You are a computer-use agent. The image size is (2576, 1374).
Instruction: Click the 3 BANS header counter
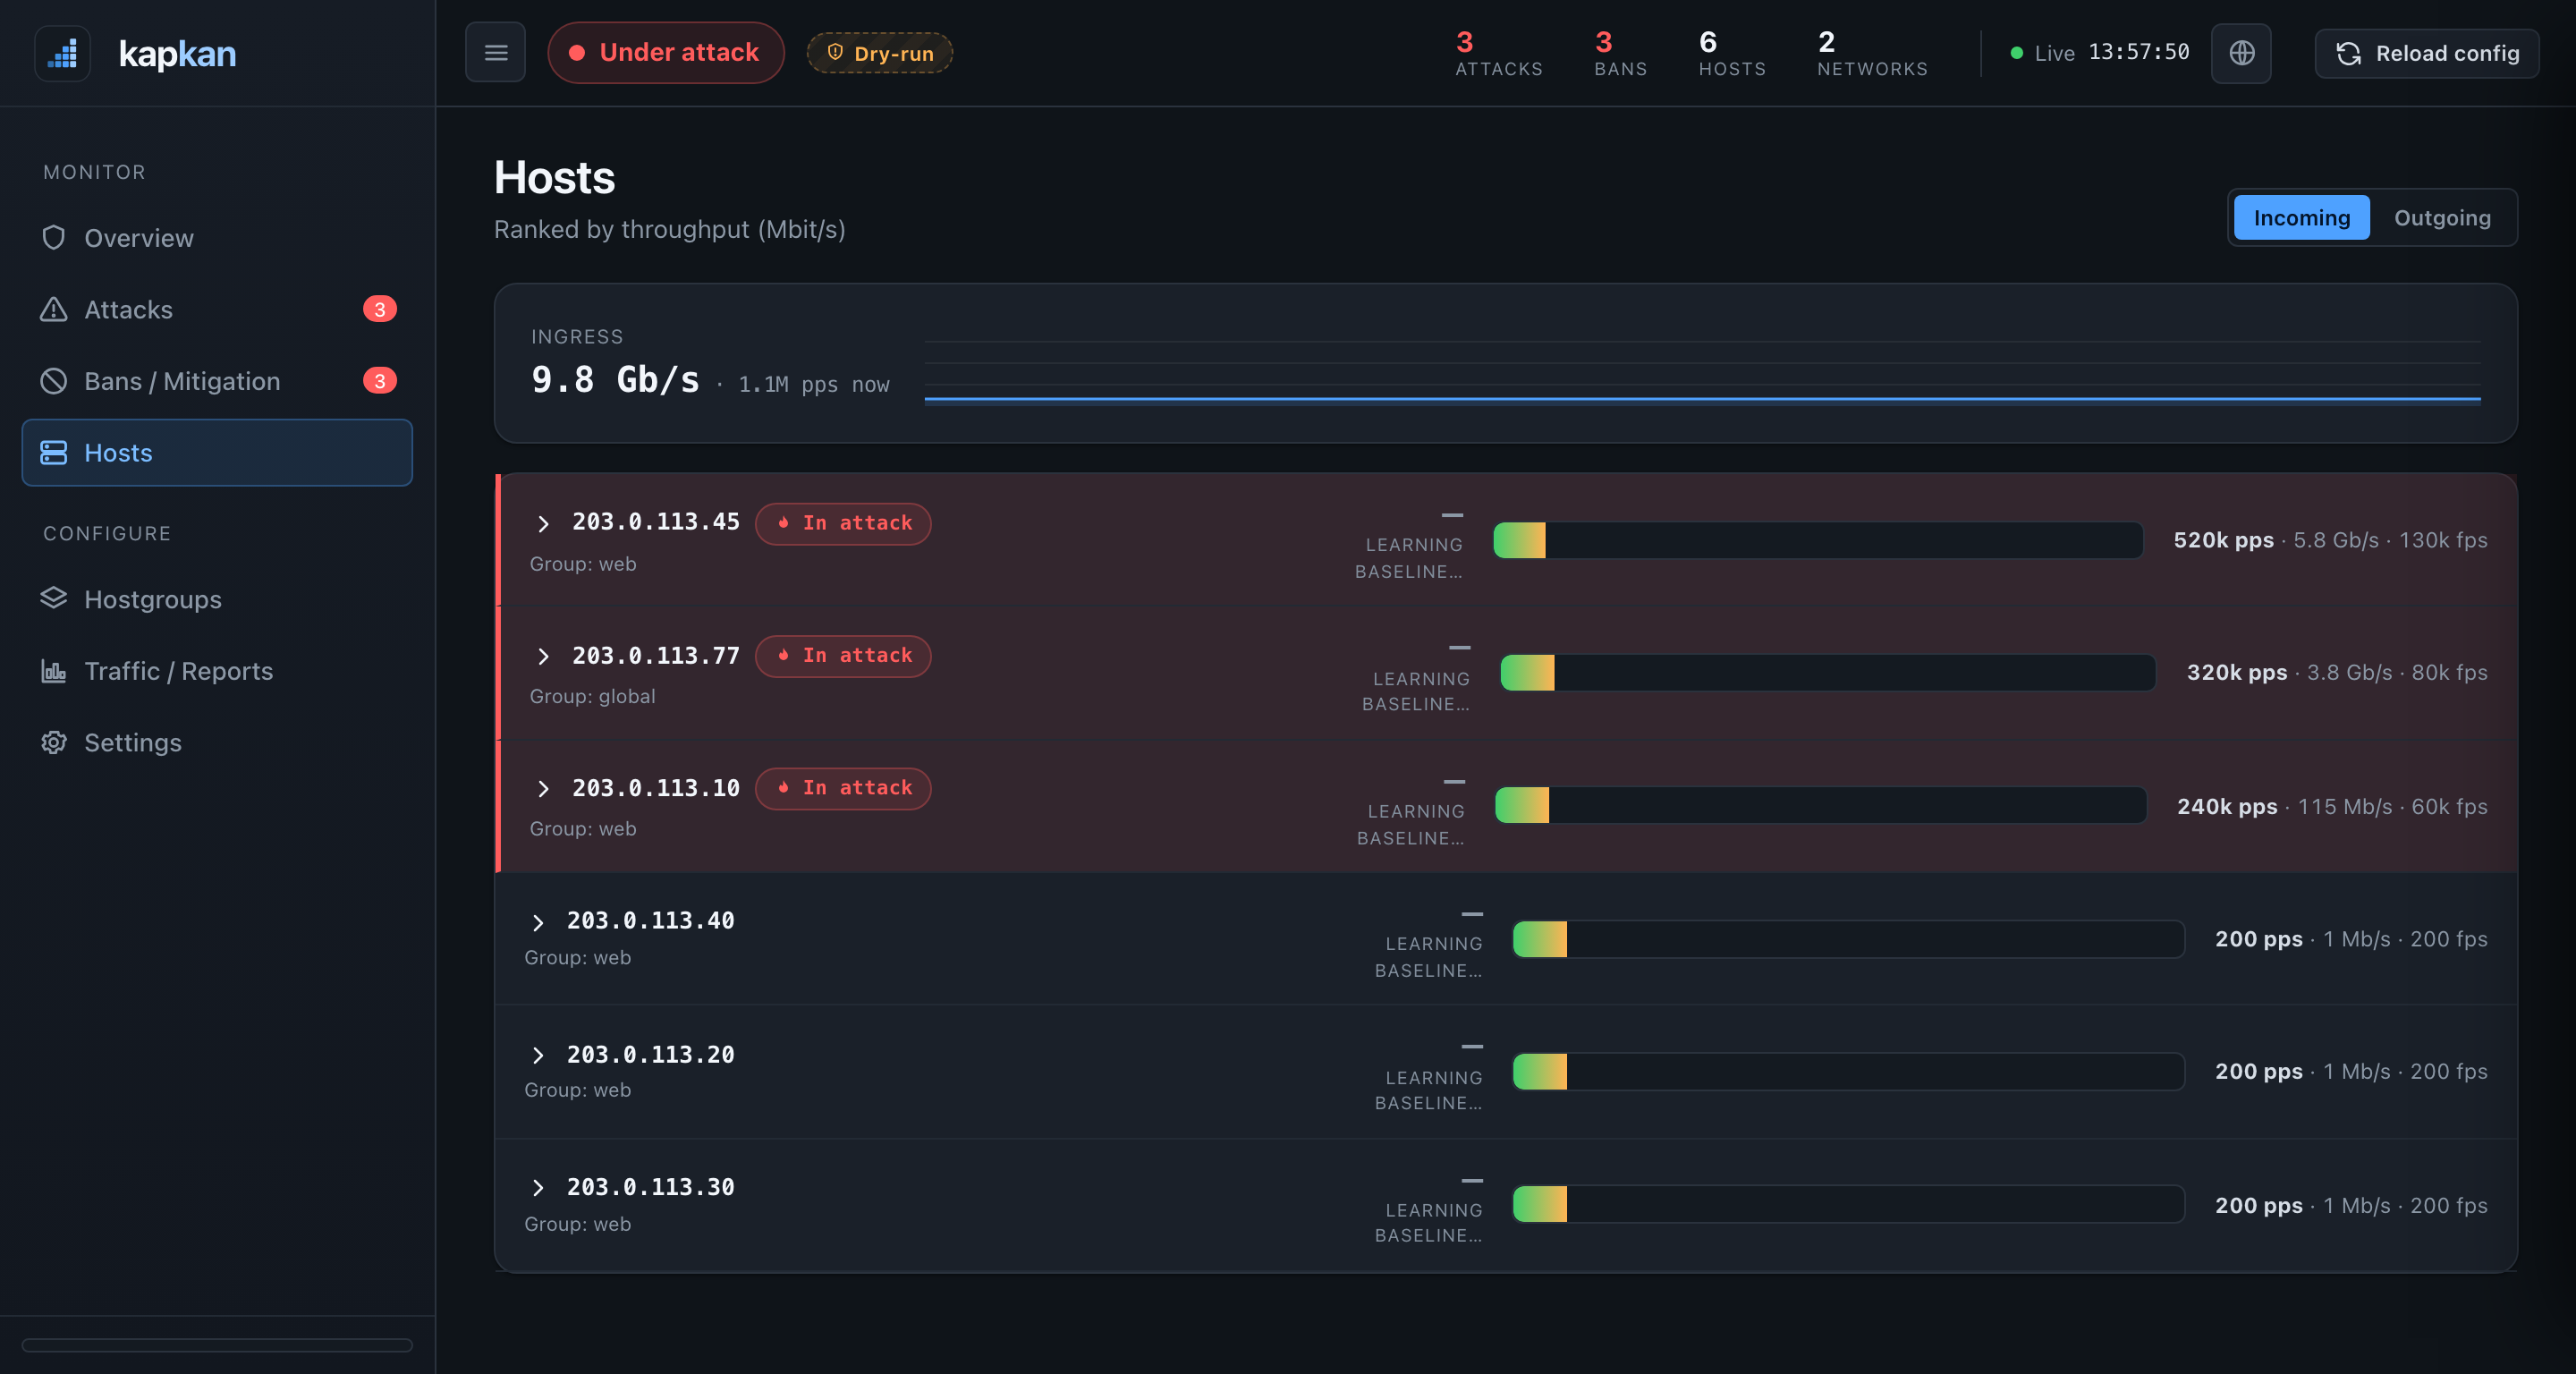click(1621, 53)
